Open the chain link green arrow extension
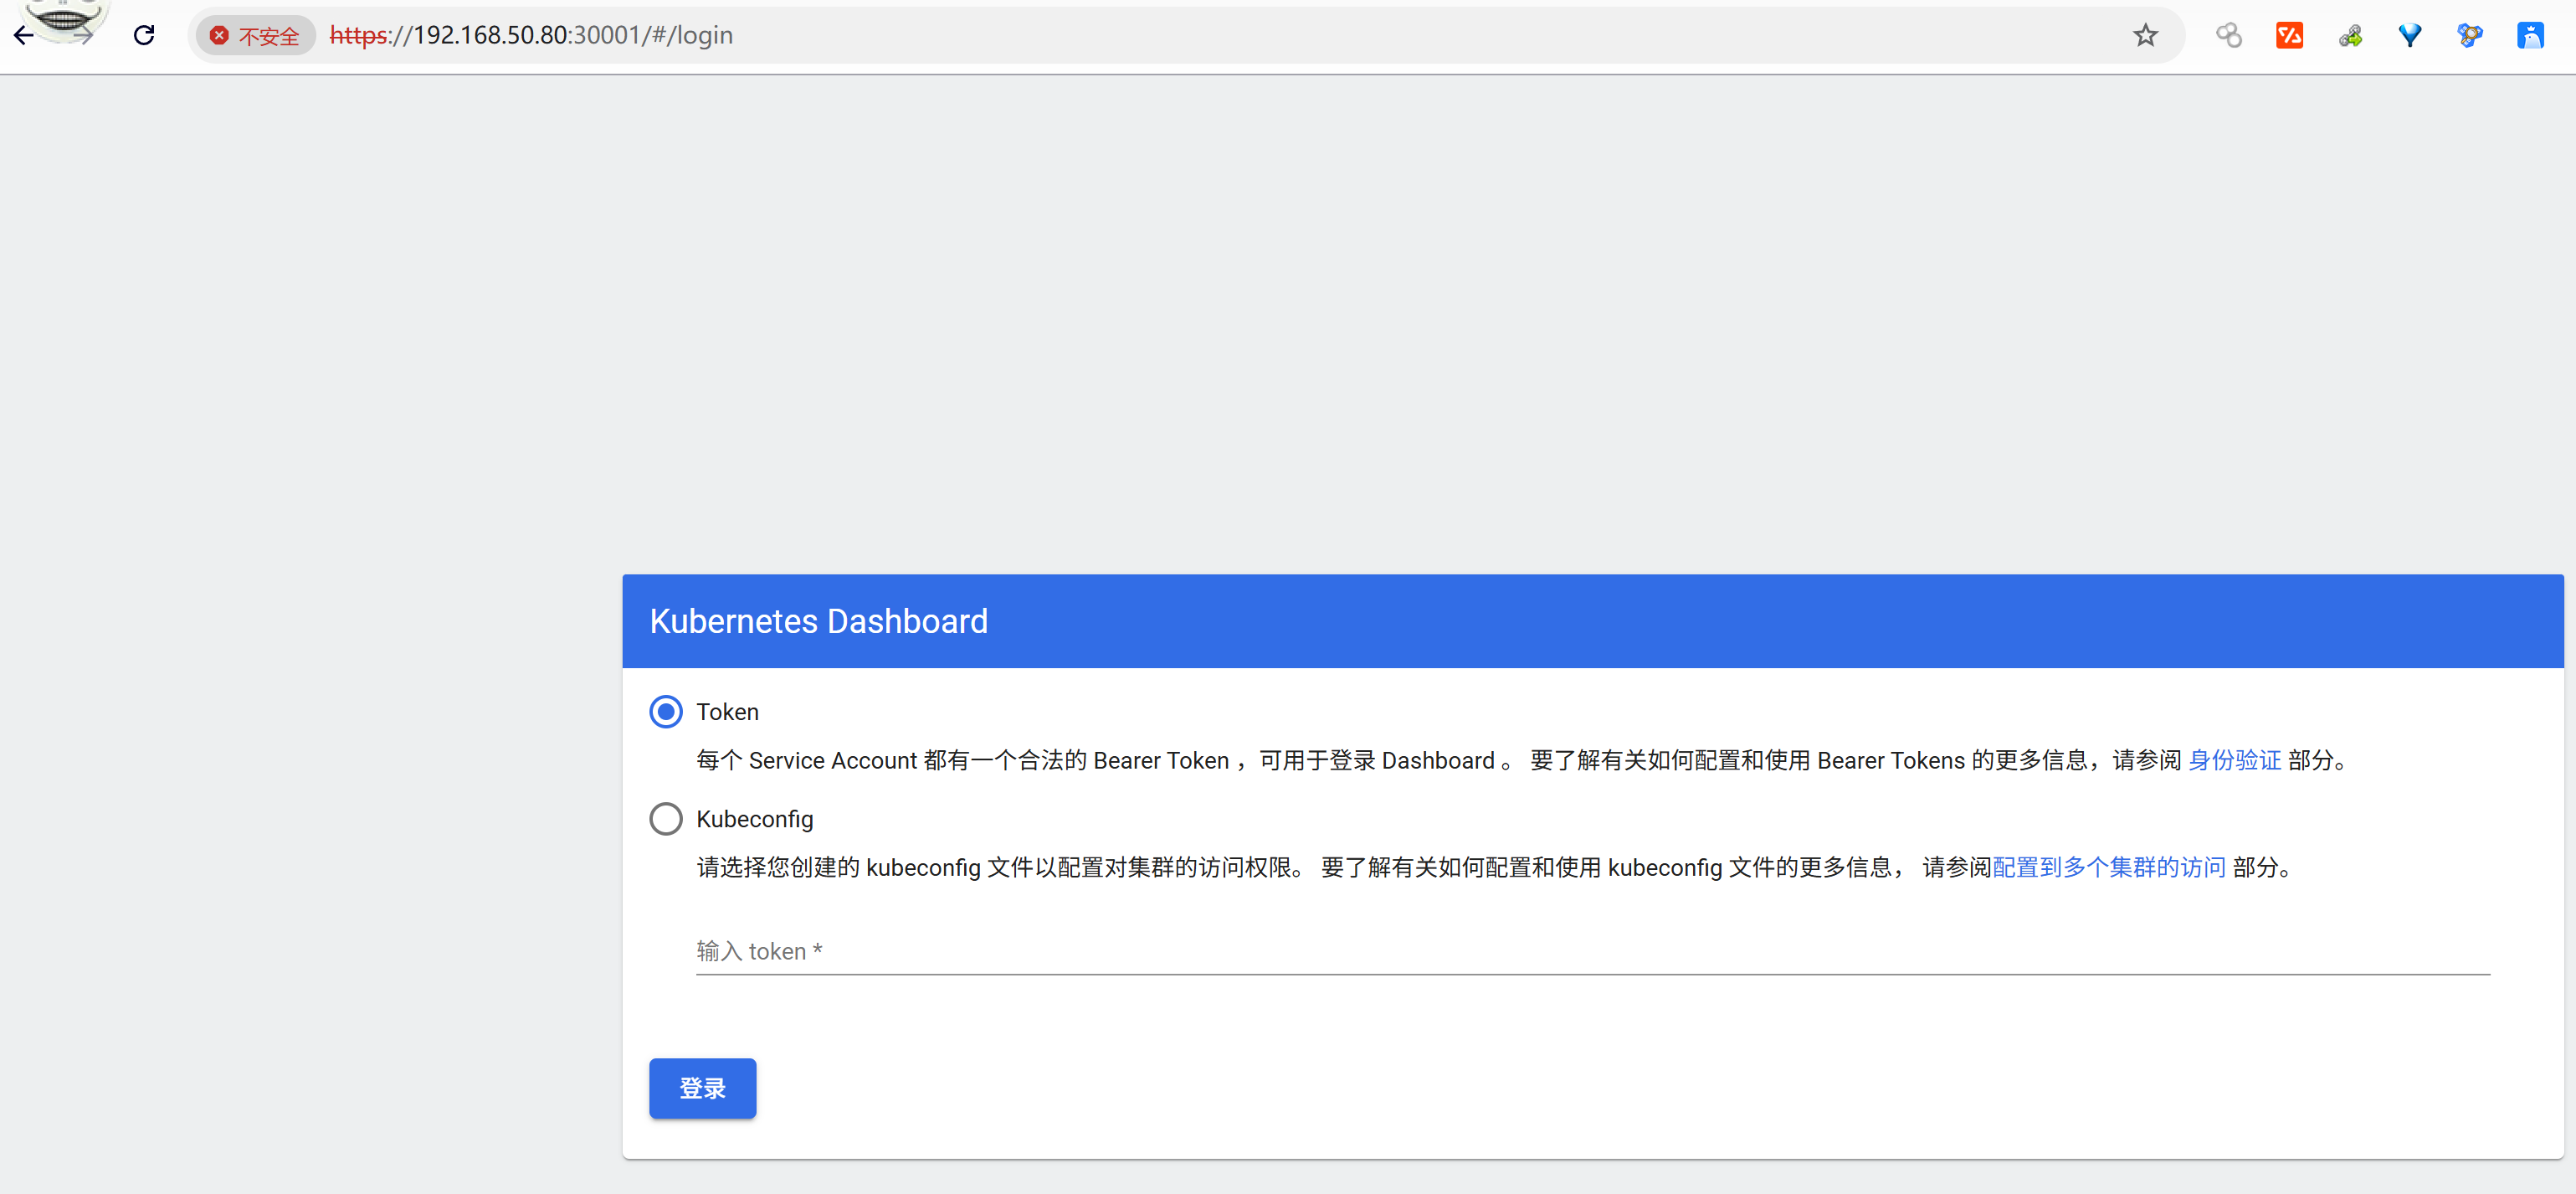Viewport: 2576px width, 1194px height. click(x=2350, y=36)
